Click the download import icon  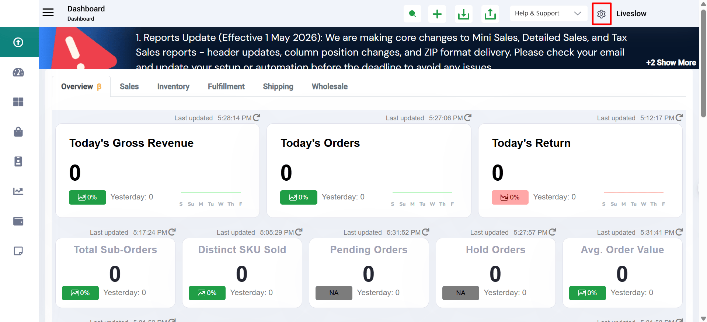click(x=464, y=14)
